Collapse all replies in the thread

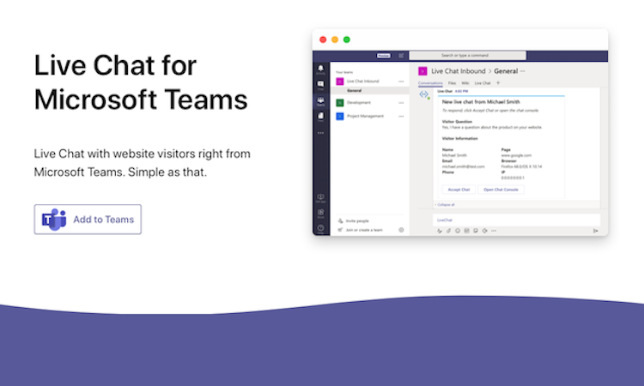pos(445,204)
